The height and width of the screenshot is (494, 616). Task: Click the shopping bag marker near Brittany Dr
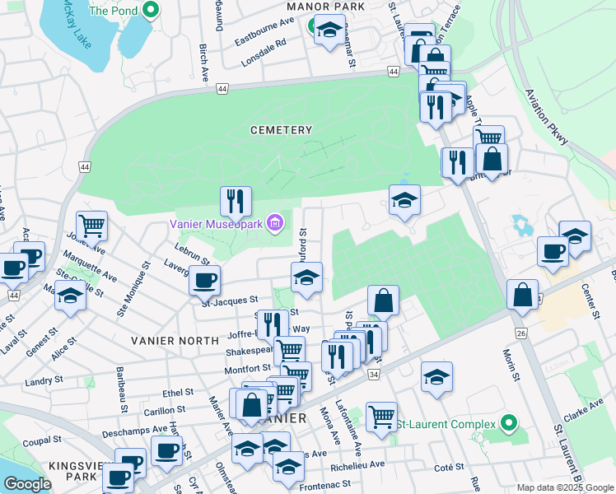(x=492, y=159)
